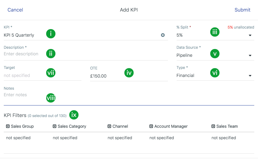The image size is (258, 166).
Task: Click the green marker labeled i
Action: [x=51, y=34]
